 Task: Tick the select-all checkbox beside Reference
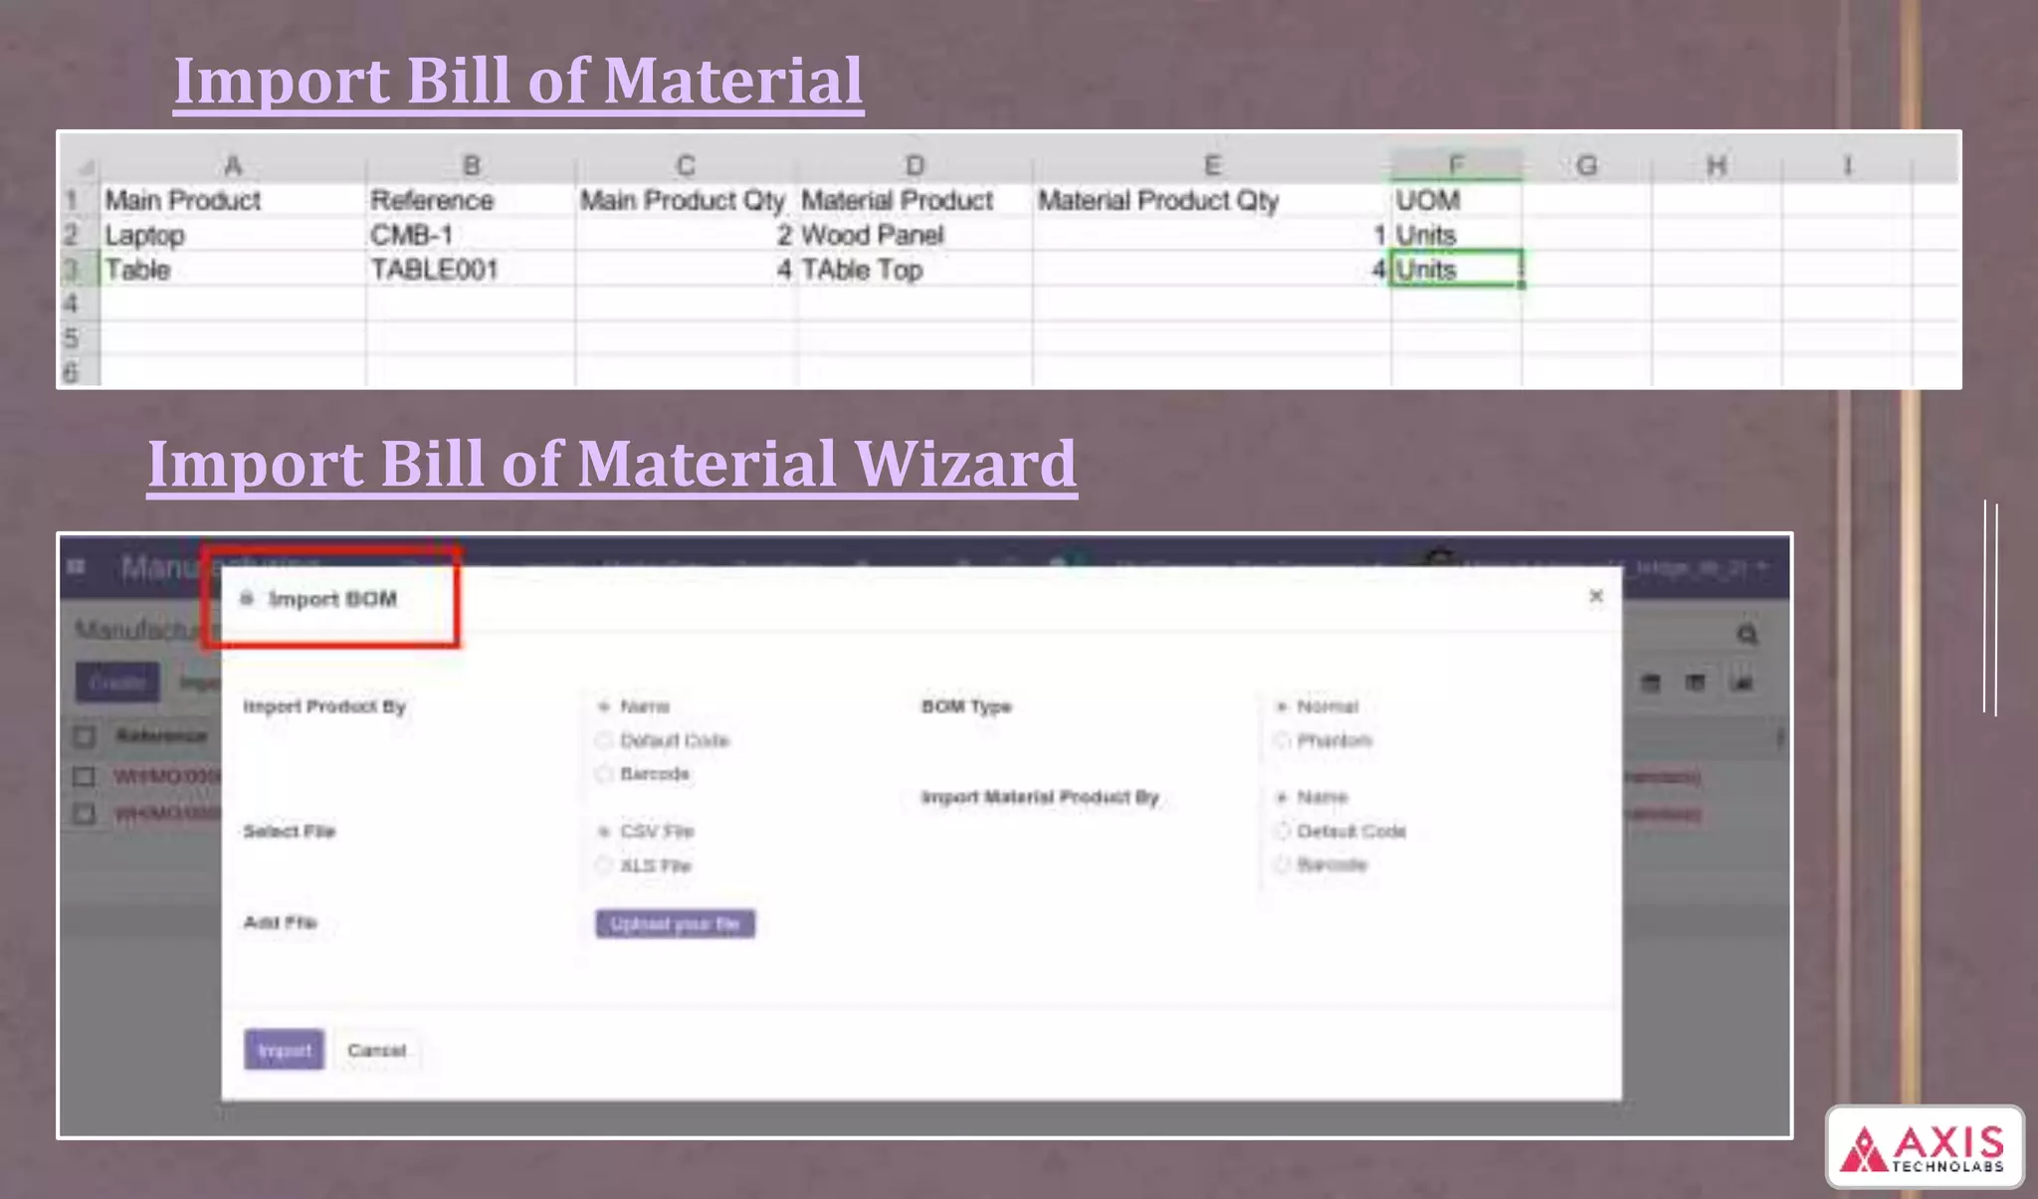85,736
